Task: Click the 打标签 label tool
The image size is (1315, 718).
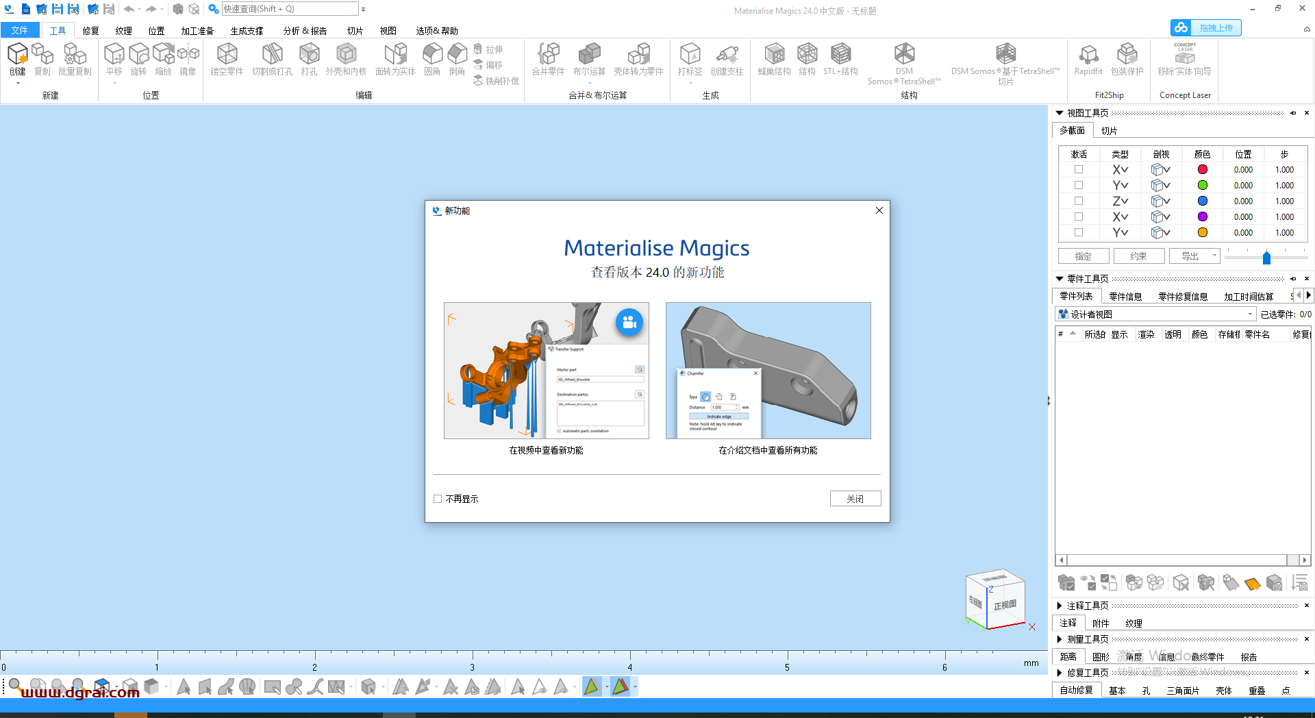Action: 690,59
